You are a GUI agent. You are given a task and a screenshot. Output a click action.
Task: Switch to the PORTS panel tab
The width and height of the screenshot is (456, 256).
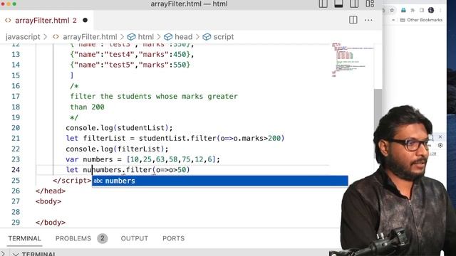point(173,238)
